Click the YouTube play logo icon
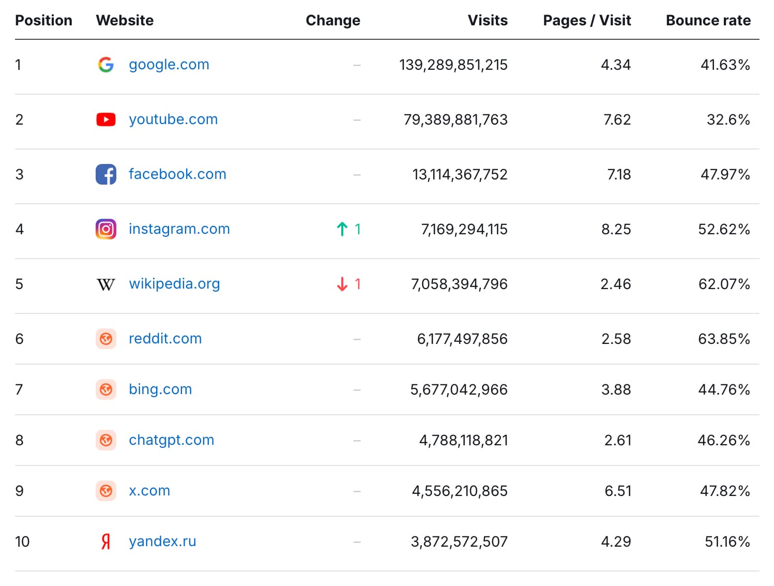The image size is (774, 586). [x=106, y=119]
